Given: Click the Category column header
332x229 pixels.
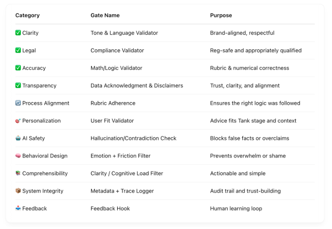Looking at the screenshot, I should (27, 15).
